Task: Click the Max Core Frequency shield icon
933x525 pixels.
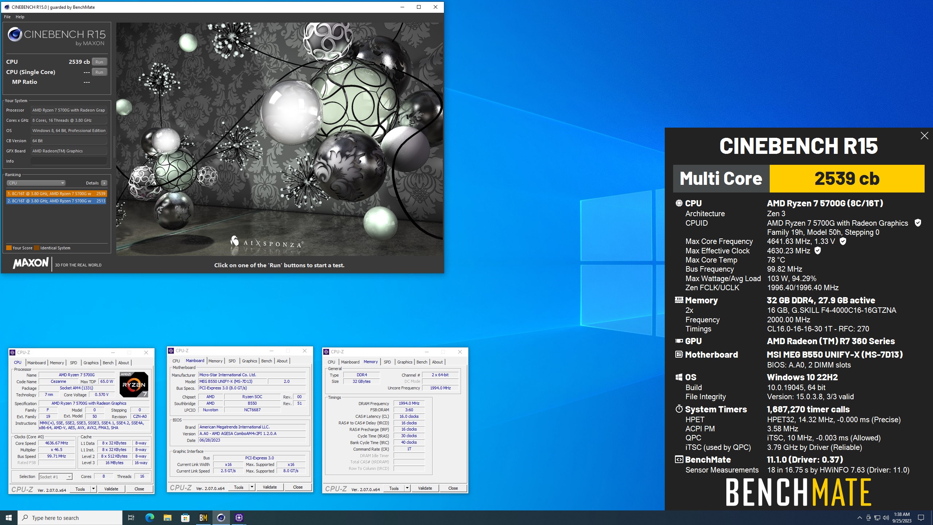Action: [843, 241]
